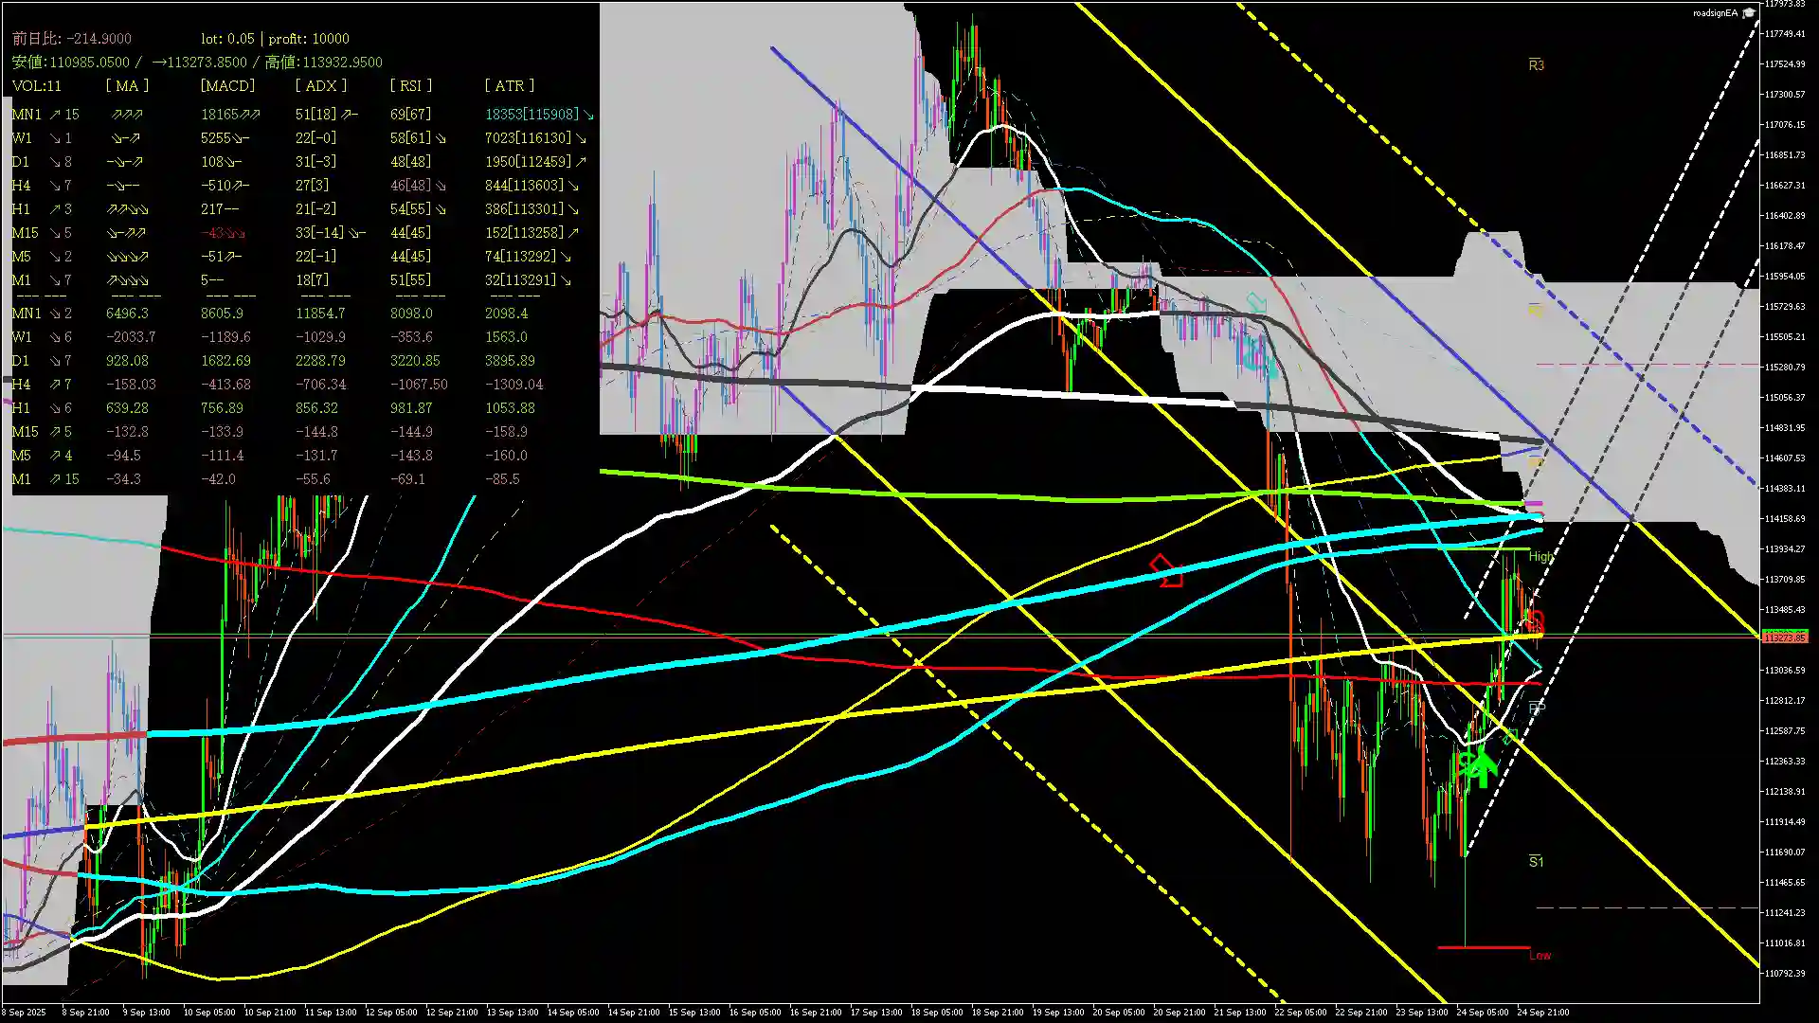This screenshot has width=1819, height=1023.
Task: Click the S1 pivot label
Action: (x=1536, y=861)
